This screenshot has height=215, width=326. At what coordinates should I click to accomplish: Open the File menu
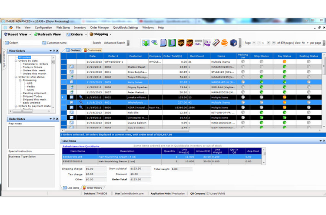(18, 27)
